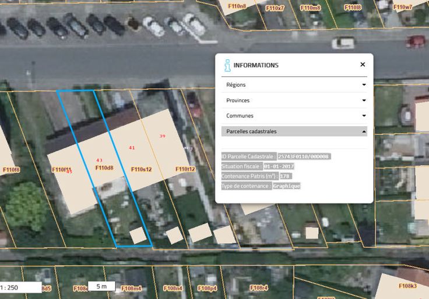Click house number 39 label

coord(162,136)
